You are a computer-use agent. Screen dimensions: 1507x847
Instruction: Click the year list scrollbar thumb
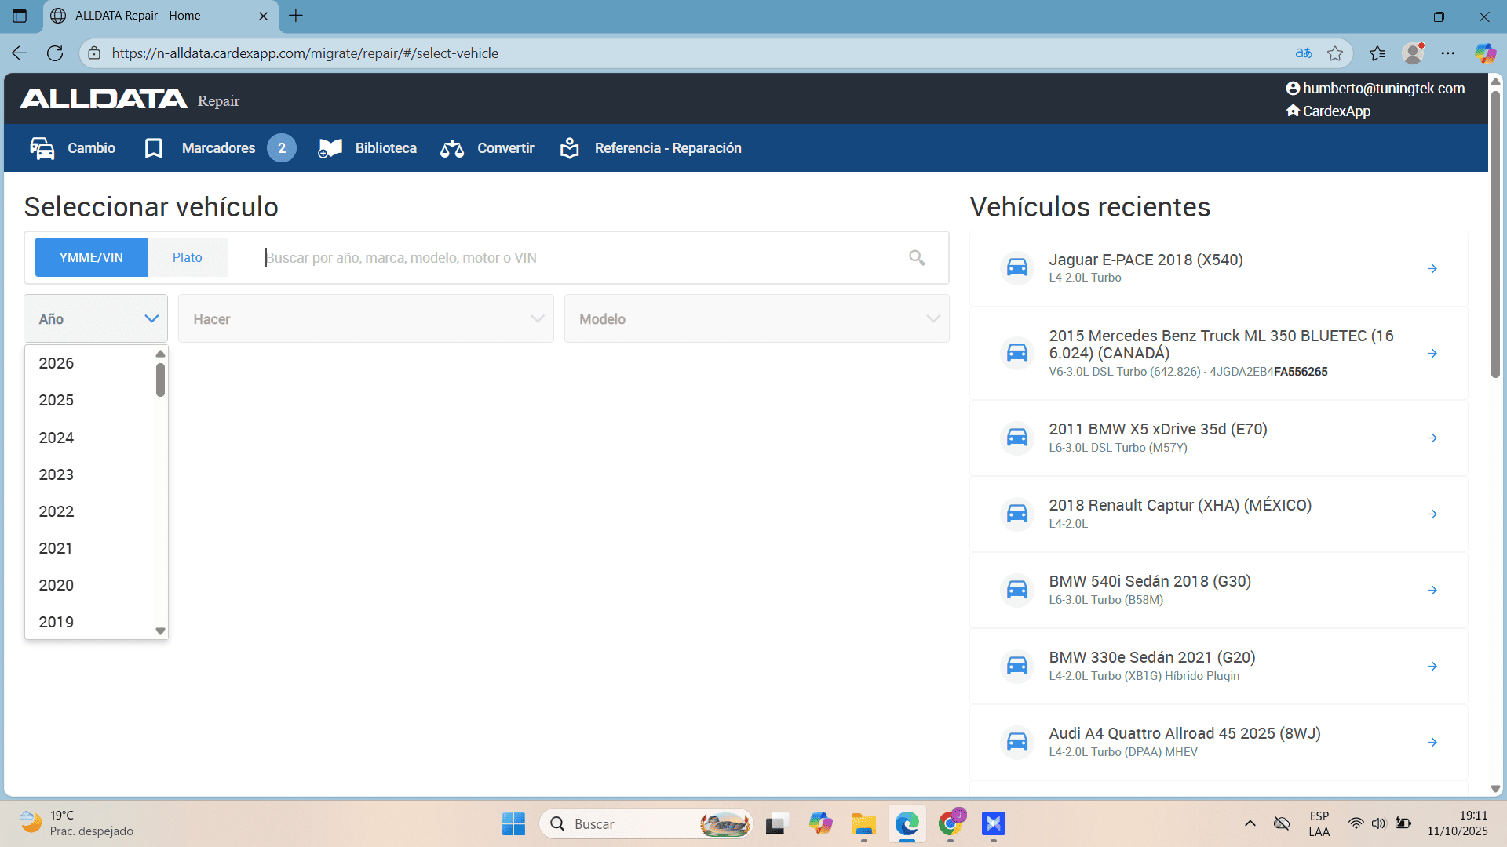tap(160, 380)
